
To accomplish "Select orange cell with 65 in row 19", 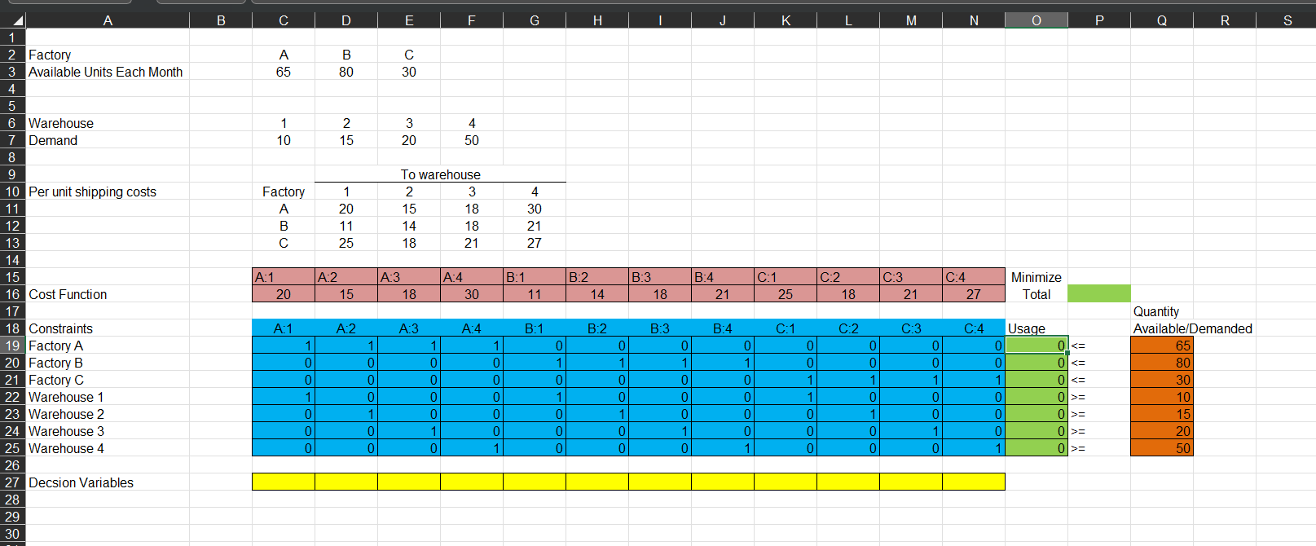I will (x=1162, y=346).
